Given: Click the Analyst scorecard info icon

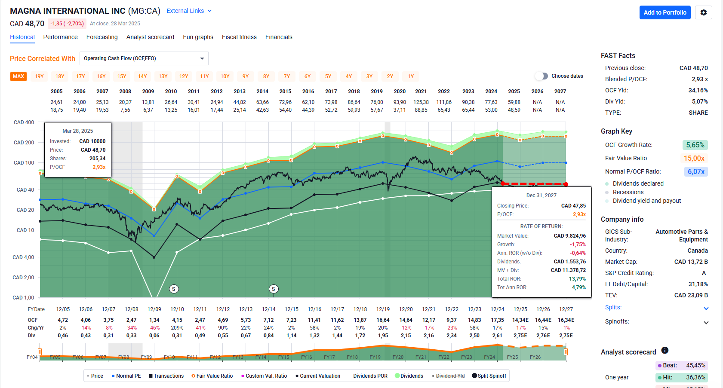Looking at the screenshot, I should tap(665, 350).
